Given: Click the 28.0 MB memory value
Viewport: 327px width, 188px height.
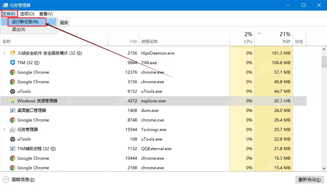Looking at the screenshot, I should 282,111.
